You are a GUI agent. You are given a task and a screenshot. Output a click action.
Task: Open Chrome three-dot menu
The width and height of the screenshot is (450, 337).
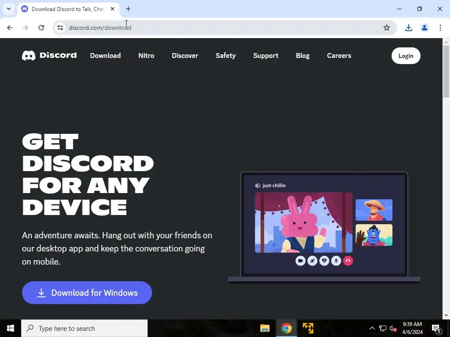pos(440,28)
